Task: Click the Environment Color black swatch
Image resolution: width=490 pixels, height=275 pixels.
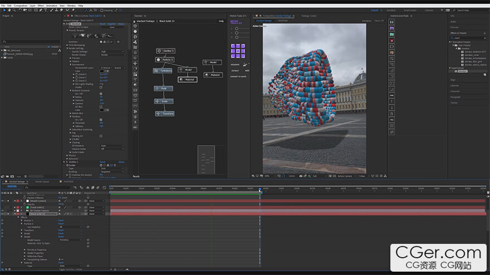Action: click(x=102, y=71)
